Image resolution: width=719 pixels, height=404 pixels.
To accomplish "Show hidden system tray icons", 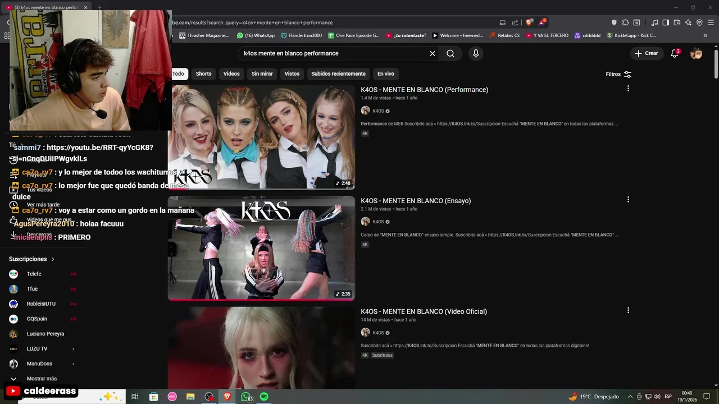I will [x=630, y=397].
